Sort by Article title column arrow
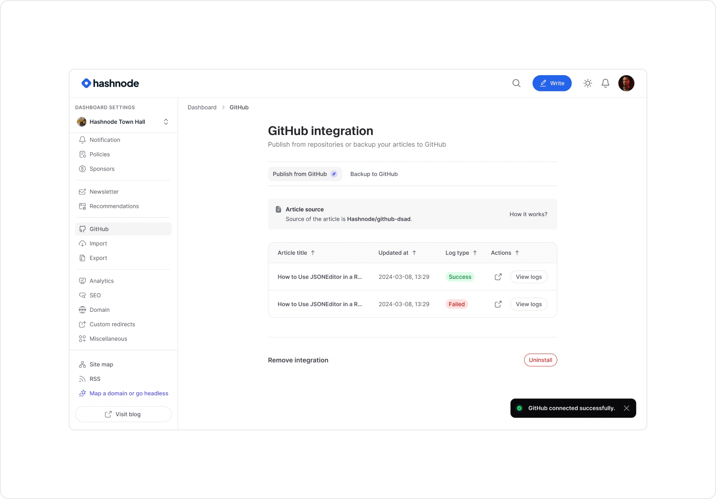Viewport: 716px width, 499px height. (x=313, y=253)
